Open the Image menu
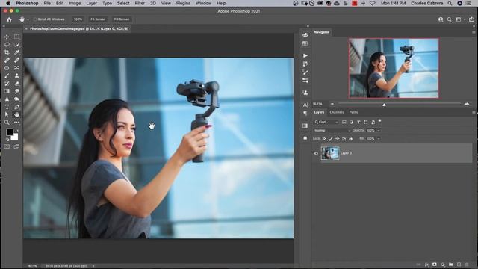 (75, 3)
